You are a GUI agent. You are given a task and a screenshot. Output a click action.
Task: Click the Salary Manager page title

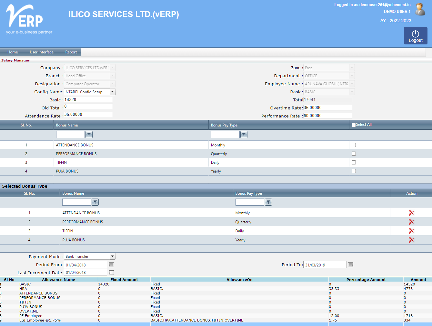pyautogui.click(x=15, y=60)
